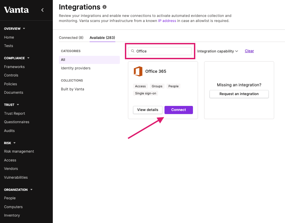Clear the search filters link
Viewport: 285px width, 223px height.
pos(249,51)
